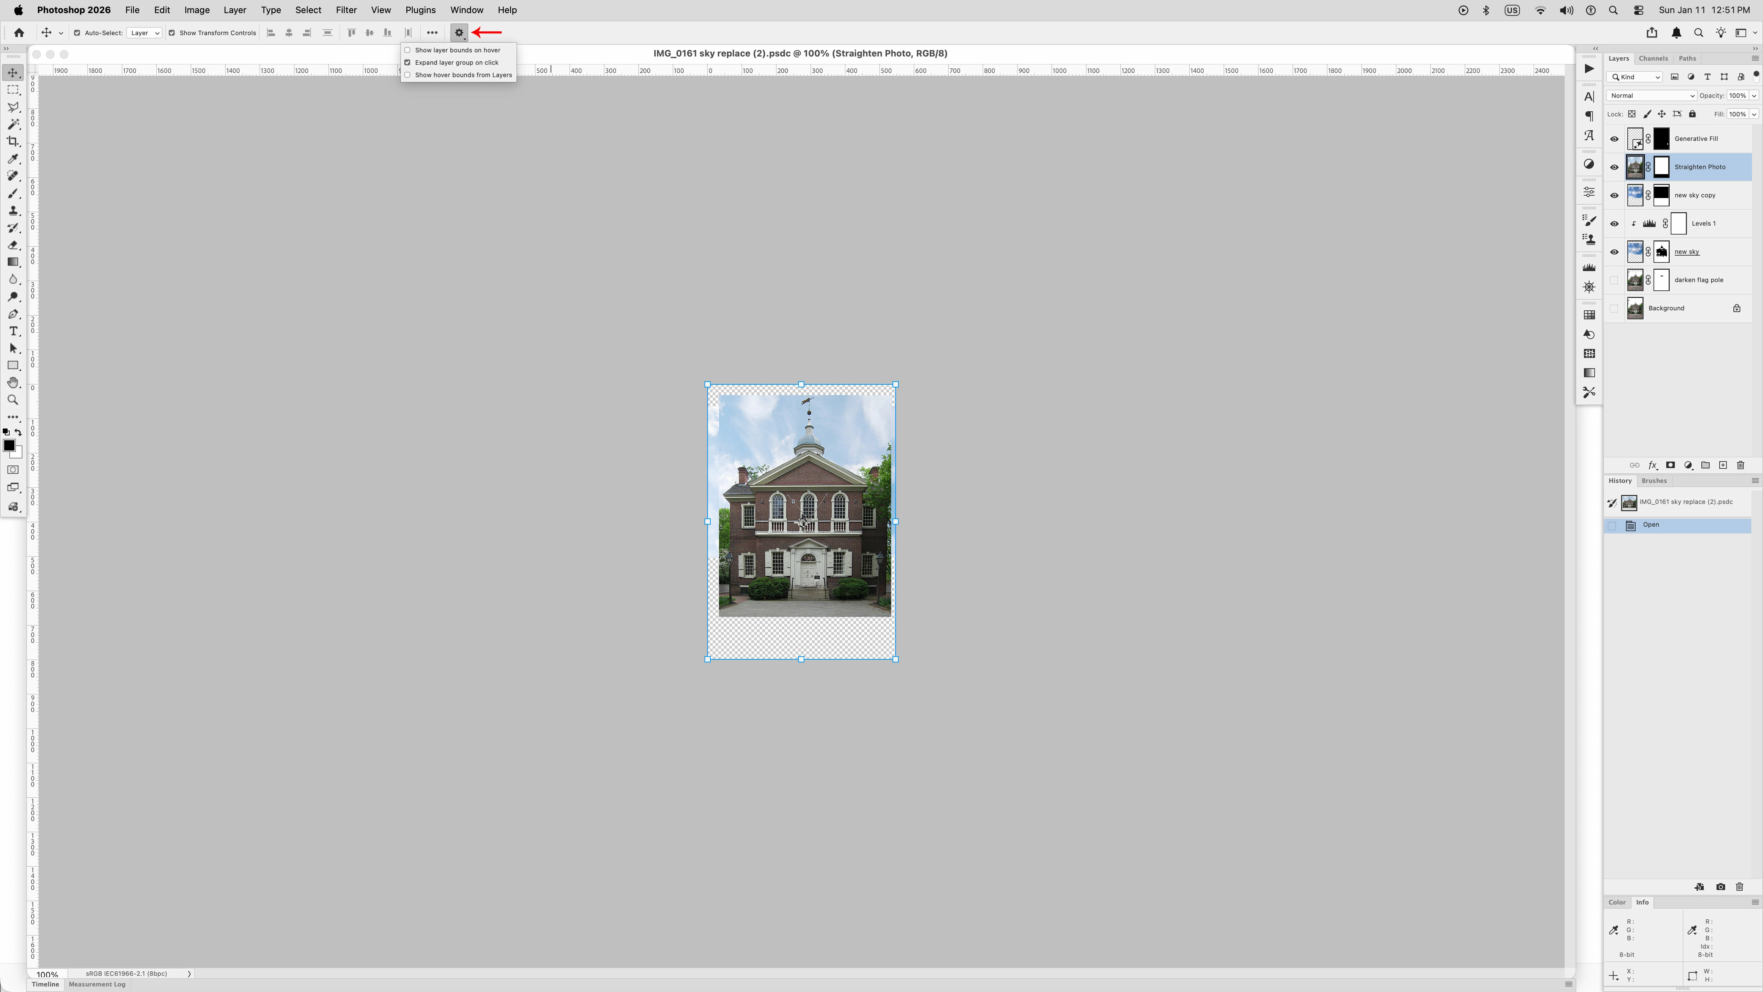
Task: Select the Crop tool
Action: (13, 142)
